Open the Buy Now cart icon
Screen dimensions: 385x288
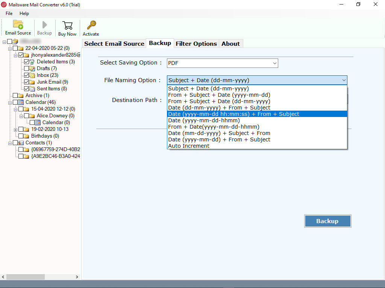(x=67, y=25)
